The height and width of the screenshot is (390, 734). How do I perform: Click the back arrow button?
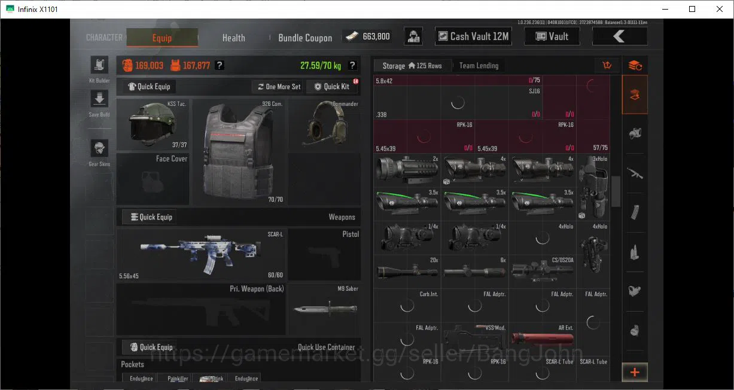point(619,36)
